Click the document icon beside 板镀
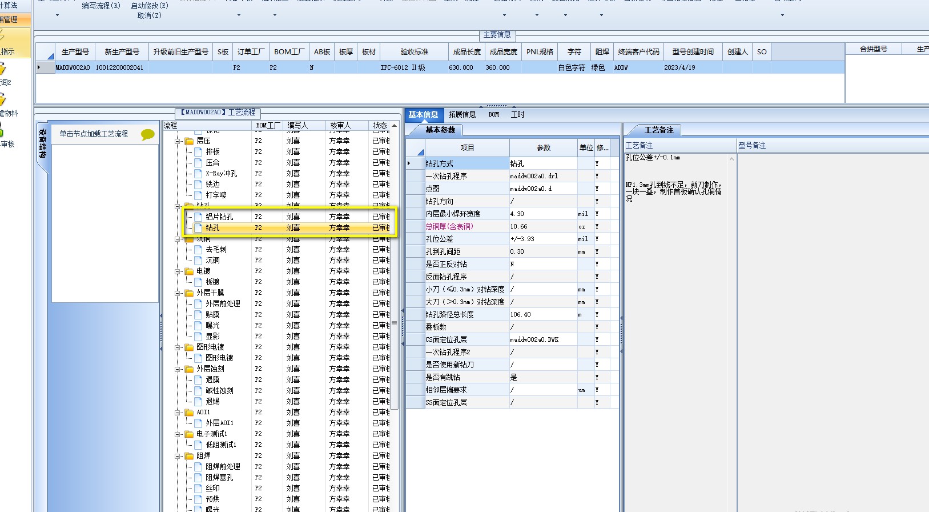Screen dimensions: 929x512 [198, 282]
